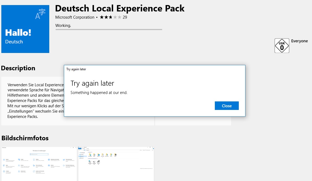The height and width of the screenshot is (181, 312).
Task: Open the File Explorer screenshot thumbnail
Action: pyautogui.click(x=116, y=164)
